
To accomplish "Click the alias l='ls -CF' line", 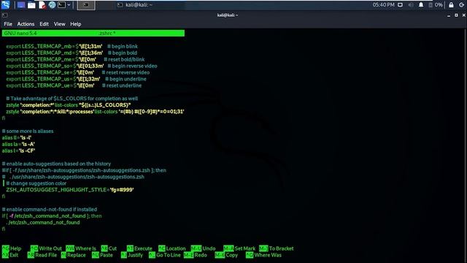I will coord(18,151).
